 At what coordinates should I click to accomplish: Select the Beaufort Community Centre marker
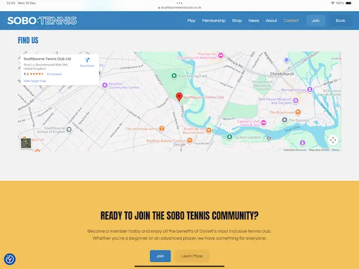tap(105, 85)
